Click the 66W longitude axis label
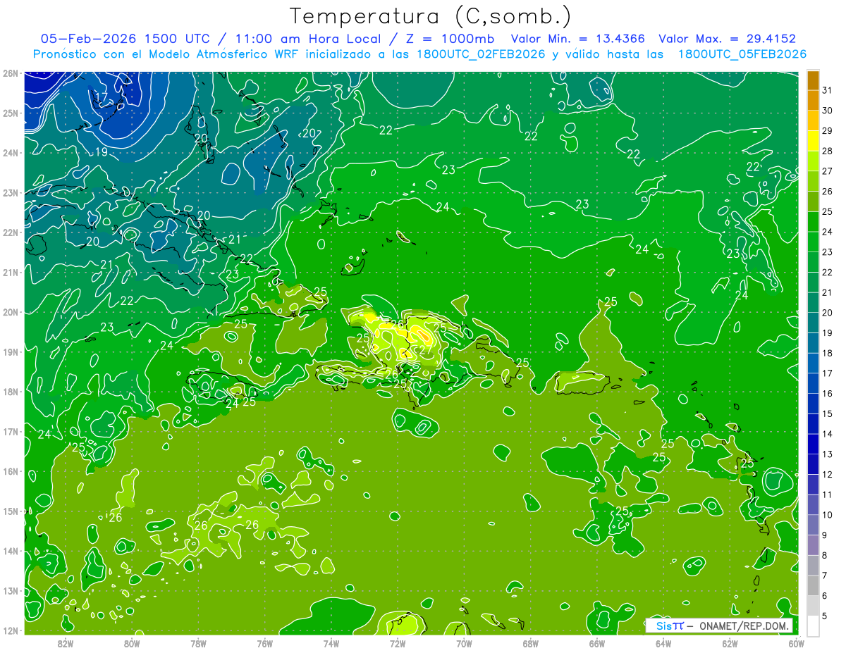Image resolution: width=846 pixels, height=653 pixels. (597, 643)
